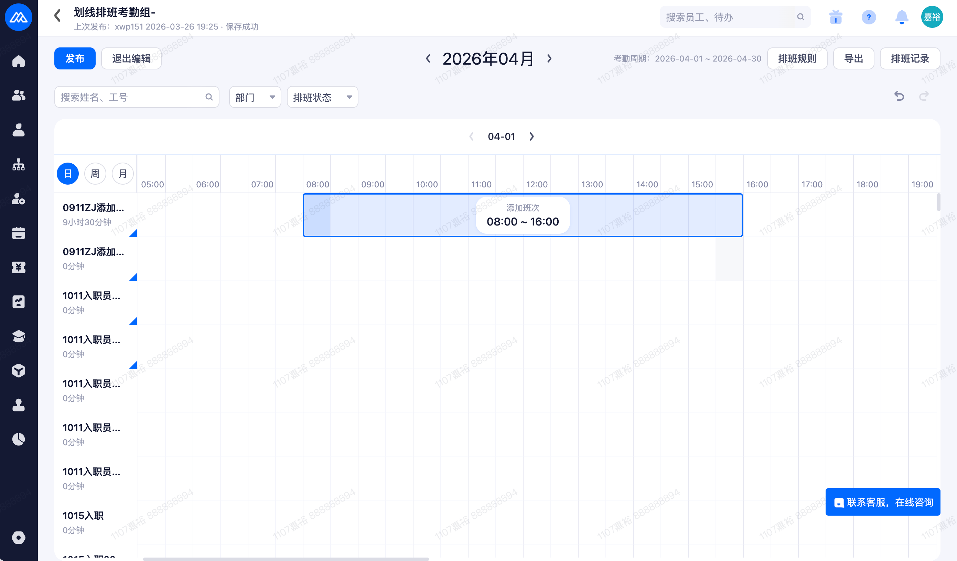Open the calendar icon in the sidebar
The height and width of the screenshot is (561, 957).
(19, 233)
